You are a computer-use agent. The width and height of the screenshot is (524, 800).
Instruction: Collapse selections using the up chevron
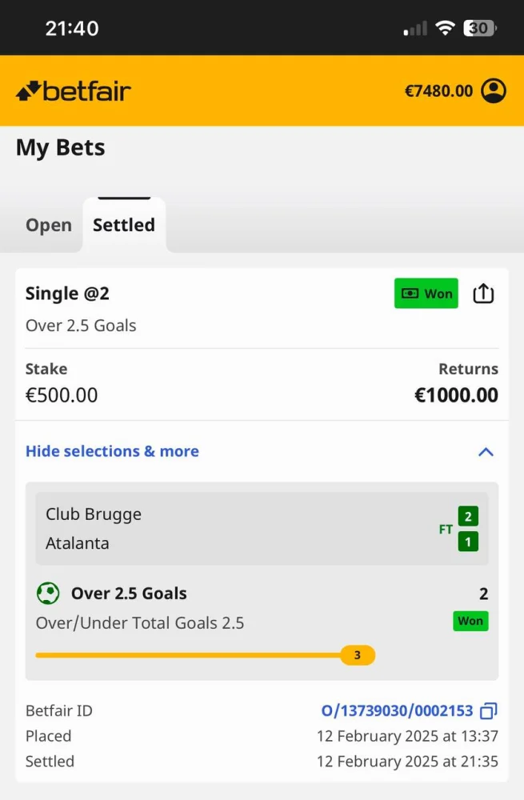486,452
